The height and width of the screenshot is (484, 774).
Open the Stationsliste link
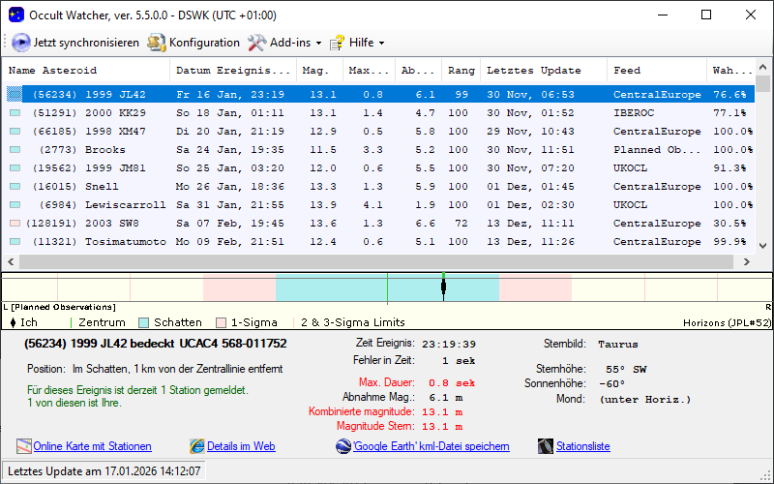[x=583, y=446]
